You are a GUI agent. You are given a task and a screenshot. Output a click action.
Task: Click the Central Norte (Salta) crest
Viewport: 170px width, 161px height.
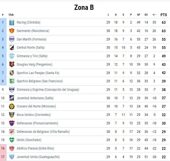[x=11, y=48]
